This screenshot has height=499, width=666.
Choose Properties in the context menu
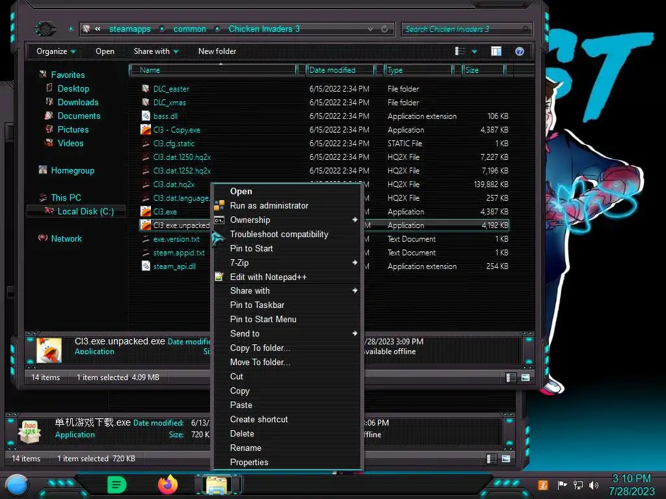click(x=287, y=463)
